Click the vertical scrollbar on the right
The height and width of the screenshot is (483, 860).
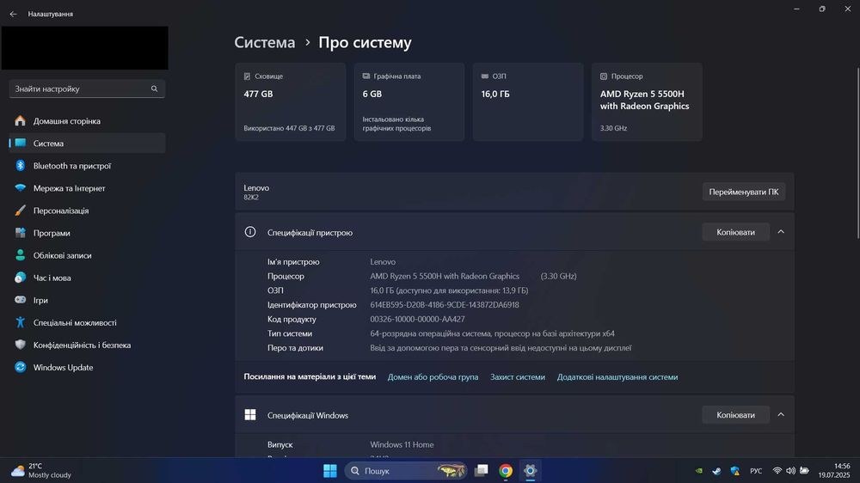[857, 154]
